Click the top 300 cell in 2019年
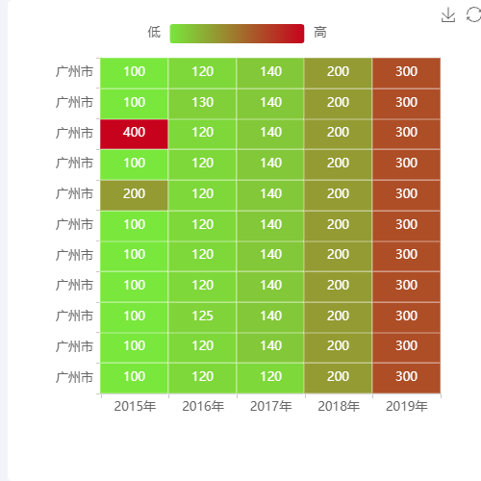 coord(406,73)
